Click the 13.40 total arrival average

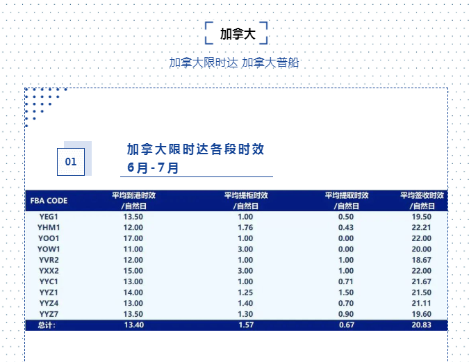(133, 325)
